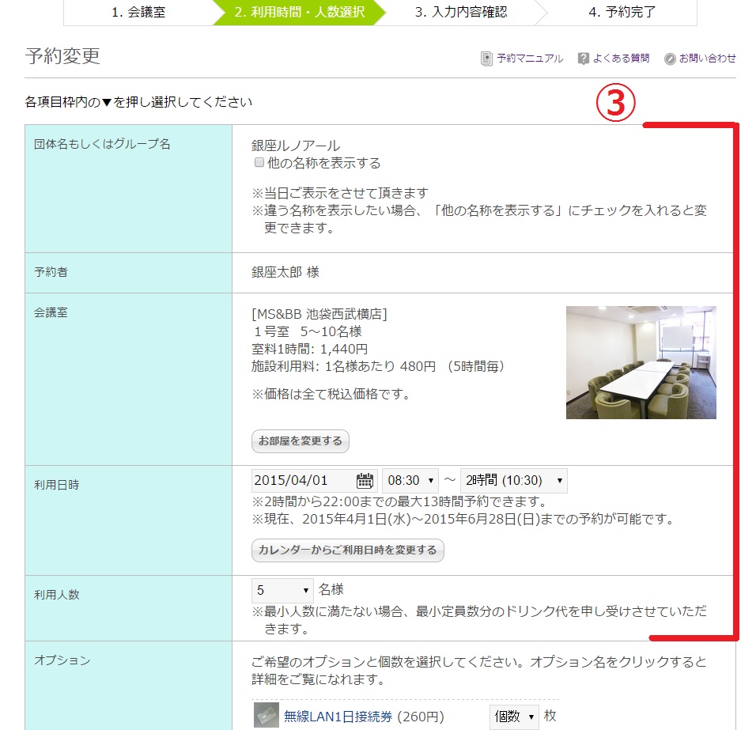This screenshot has height=730, width=756.
Task: Click the 無線LAN1日接続券 product icon
Action: (266, 716)
